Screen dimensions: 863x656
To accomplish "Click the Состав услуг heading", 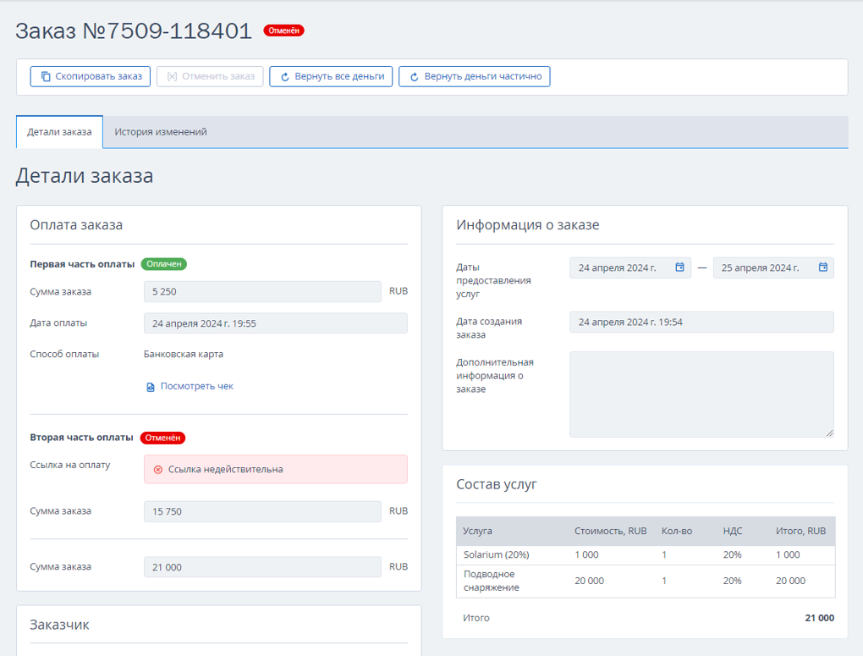I will click(497, 484).
